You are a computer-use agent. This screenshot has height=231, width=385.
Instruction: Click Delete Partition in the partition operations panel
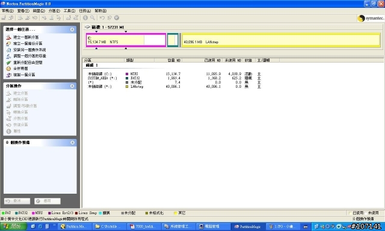[x=17, y=99]
